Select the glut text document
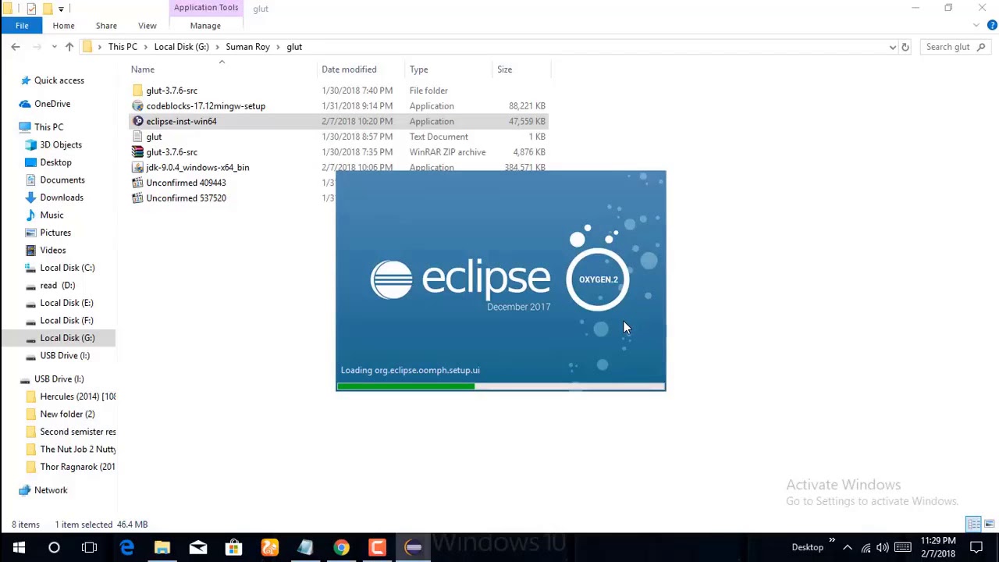999x562 pixels. (154, 137)
